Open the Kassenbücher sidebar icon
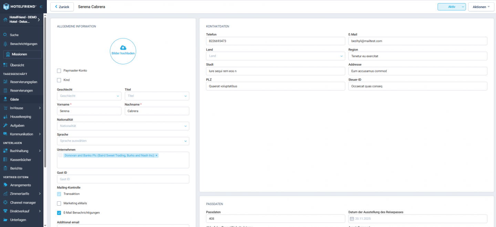This screenshot has height=227, width=496. (x=5, y=159)
